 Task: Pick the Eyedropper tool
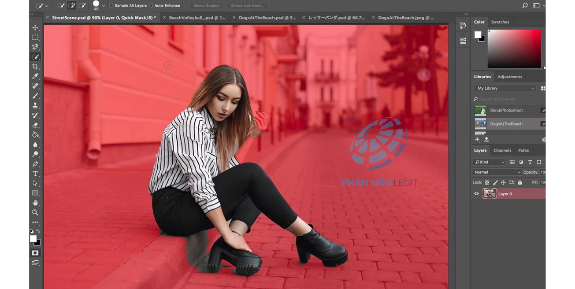point(35,76)
